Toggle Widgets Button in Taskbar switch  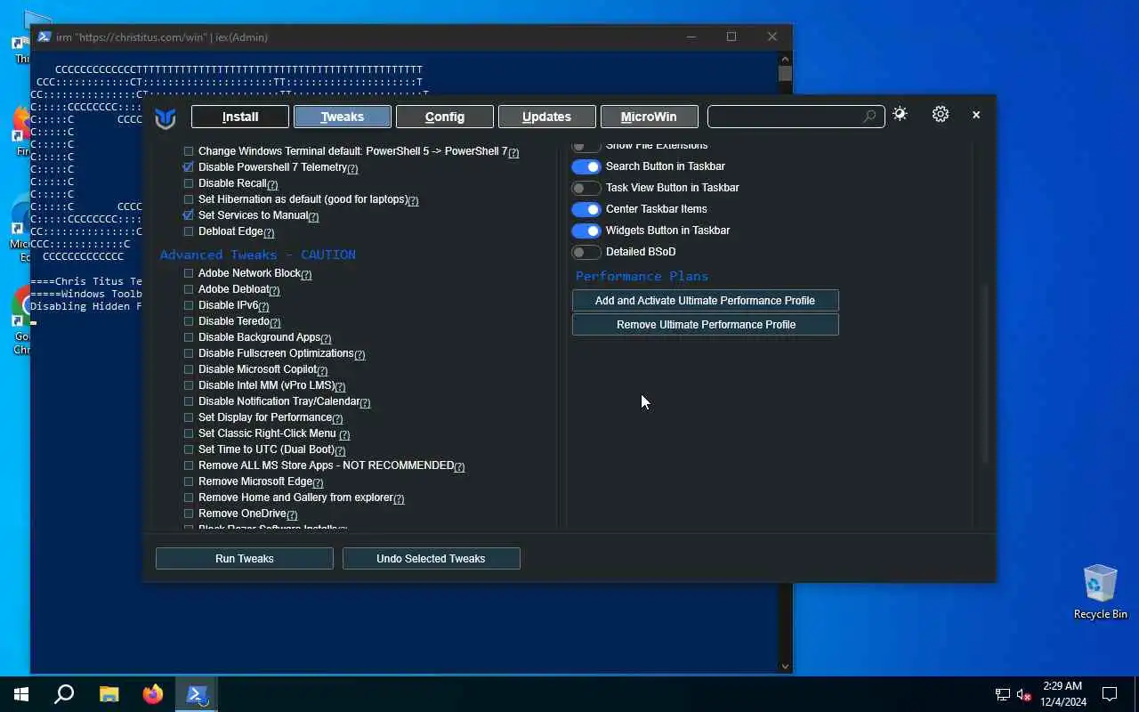586,231
